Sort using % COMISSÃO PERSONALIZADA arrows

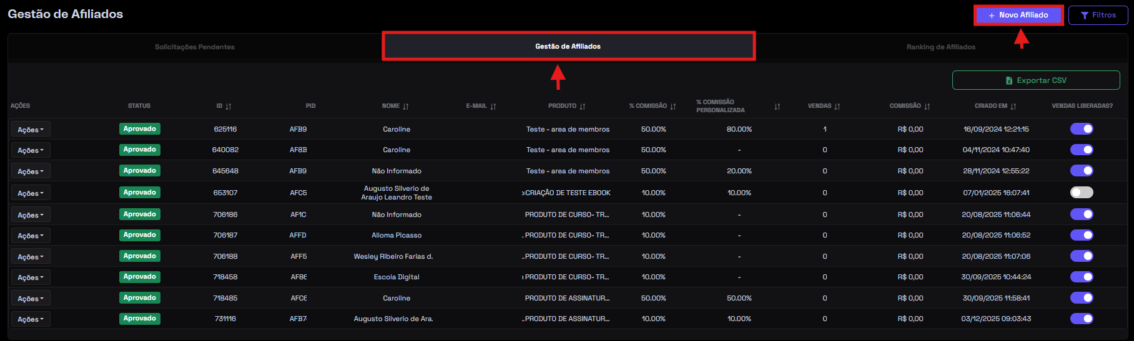(x=777, y=107)
